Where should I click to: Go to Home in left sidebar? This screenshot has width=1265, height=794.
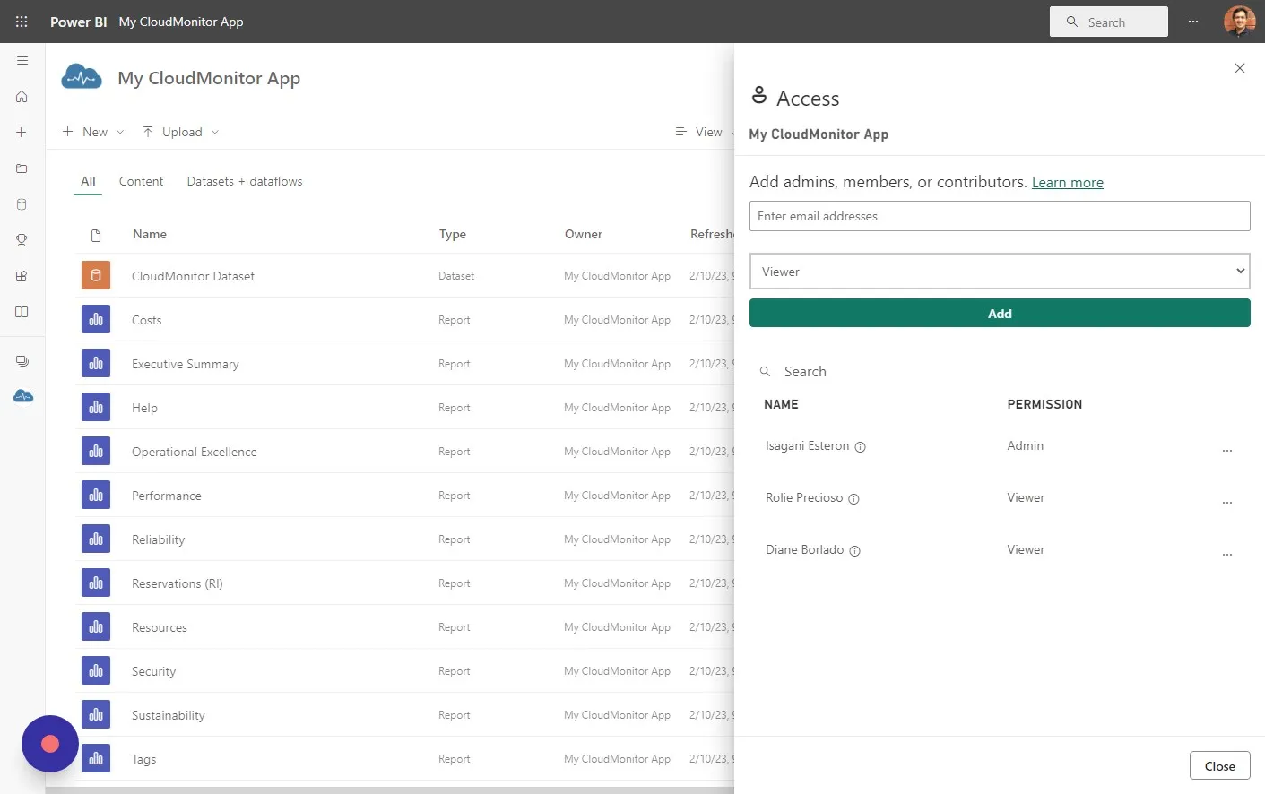(22, 97)
